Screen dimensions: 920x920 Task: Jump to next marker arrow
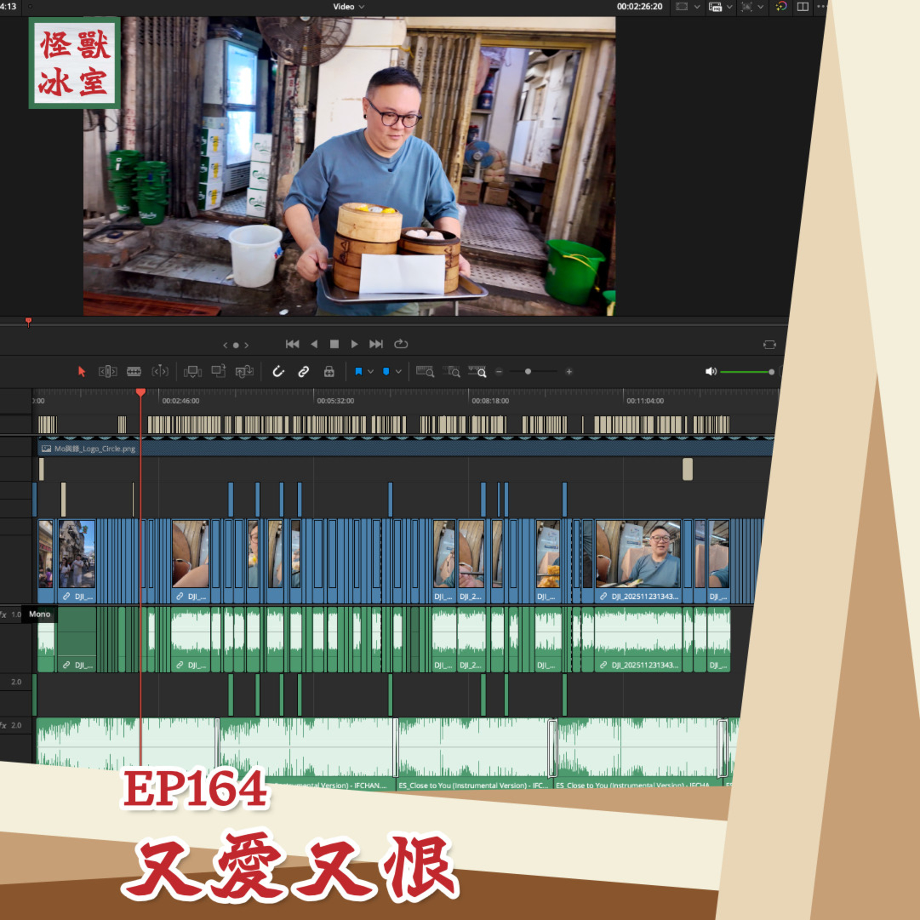tap(246, 345)
